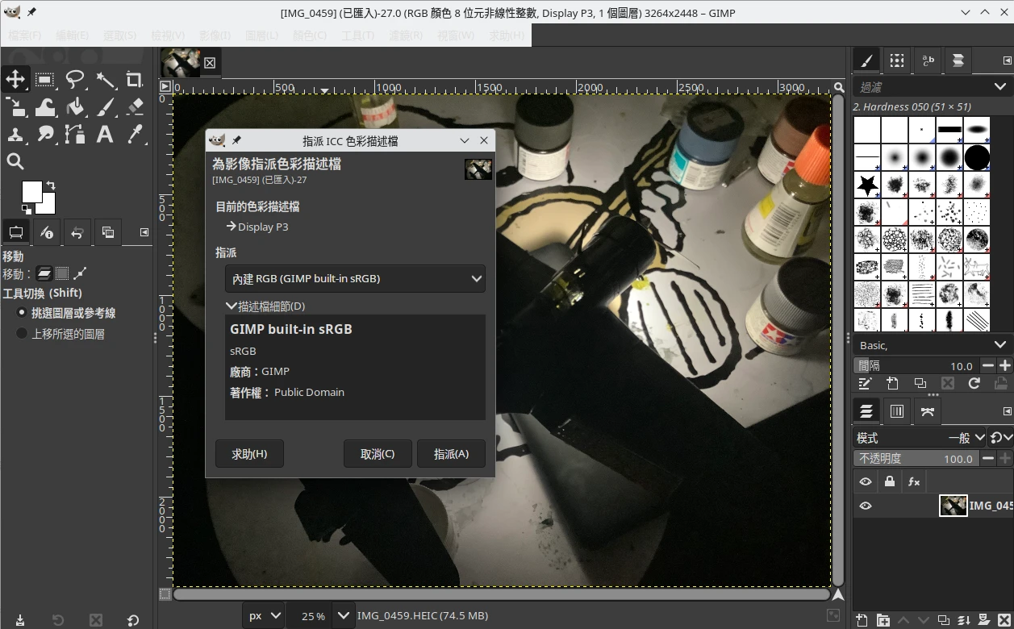The image size is (1014, 629).
Task: Click the Color Picker eyedropper tool
Action: (x=135, y=134)
